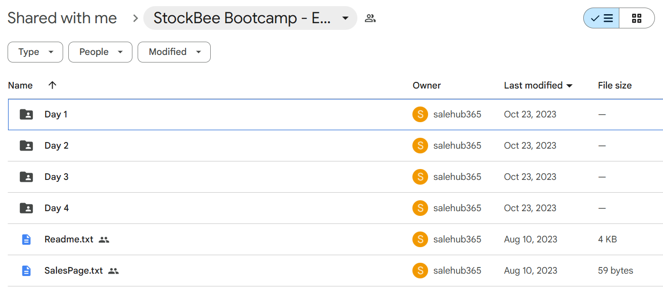Image resolution: width=663 pixels, height=294 pixels.
Task: Click salehub365 avatar in Day 3 row
Action: [420, 177]
